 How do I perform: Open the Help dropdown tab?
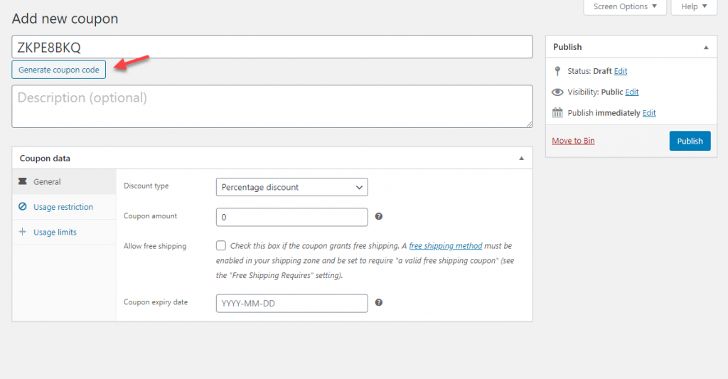(x=694, y=7)
